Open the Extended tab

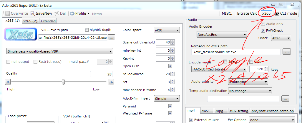click(48, 21)
